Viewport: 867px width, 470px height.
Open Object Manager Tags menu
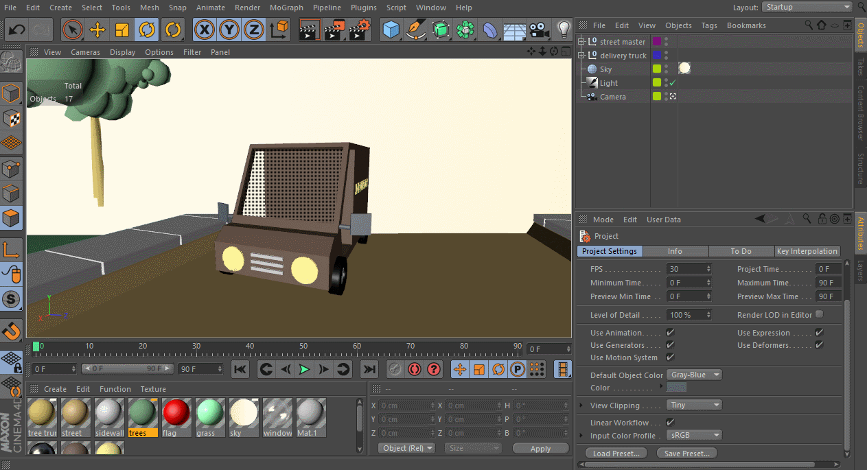[709, 25]
